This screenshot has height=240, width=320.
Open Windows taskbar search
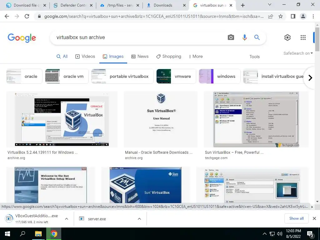[22, 234]
